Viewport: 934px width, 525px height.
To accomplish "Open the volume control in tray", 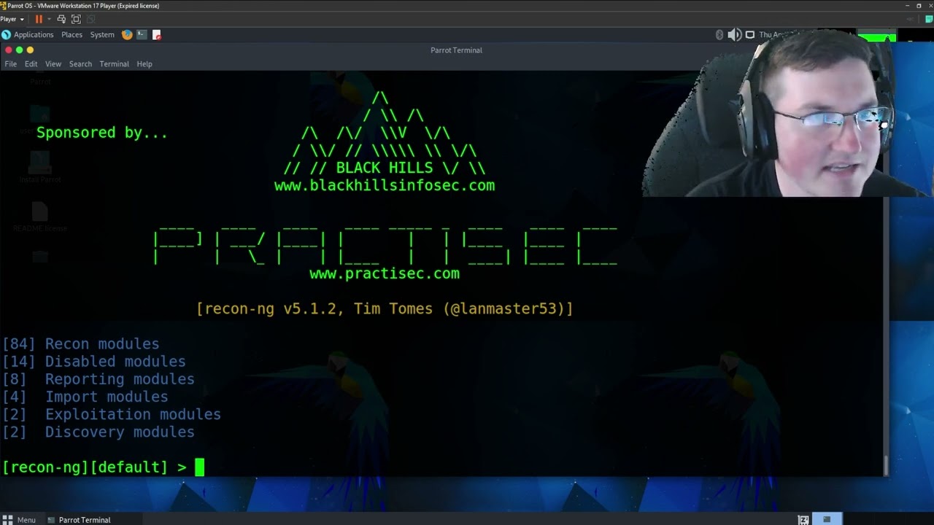I will point(734,34).
